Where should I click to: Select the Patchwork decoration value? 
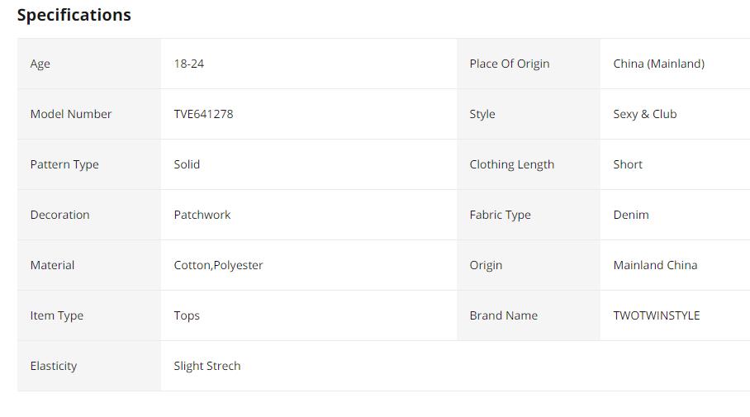point(202,215)
